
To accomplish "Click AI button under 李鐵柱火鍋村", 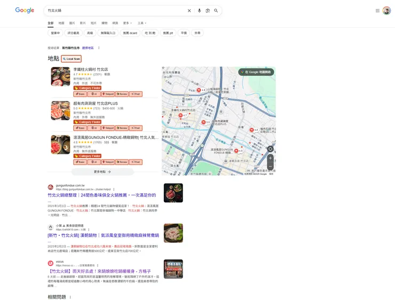I will pos(94,94).
